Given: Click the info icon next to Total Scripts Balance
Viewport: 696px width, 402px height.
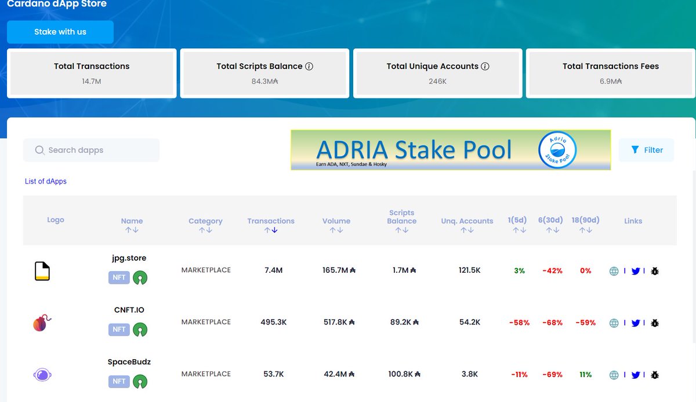Looking at the screenshot, I should [x=309, y=66].
